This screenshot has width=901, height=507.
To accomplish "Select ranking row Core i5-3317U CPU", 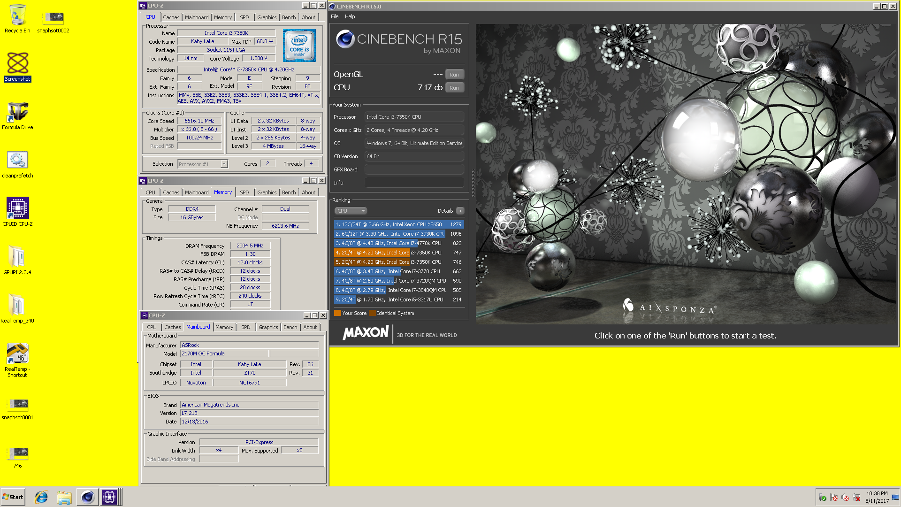I will point(399,300).
